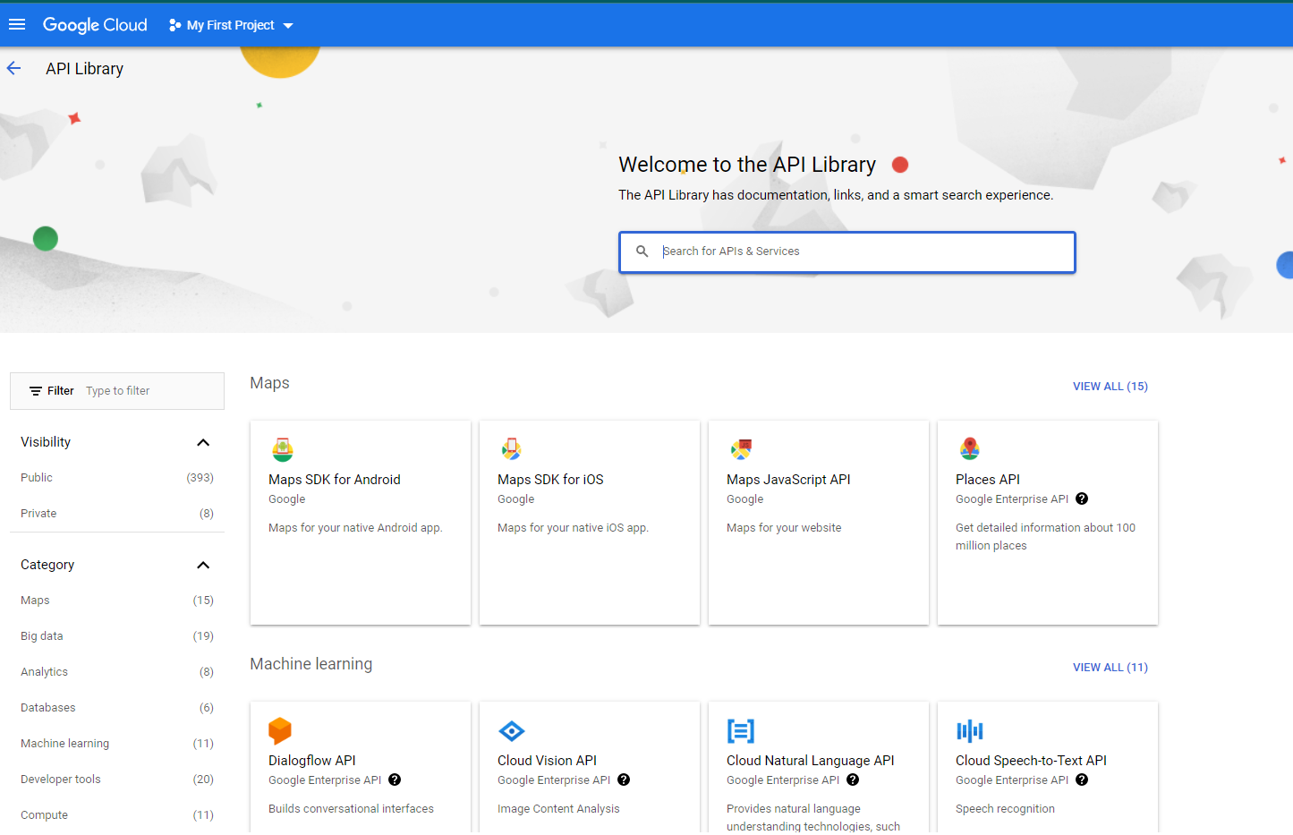Click the Cloud Speech-to-Text API icon
The height and width of the screenshot is (835, 1293).
pos(969,731)
